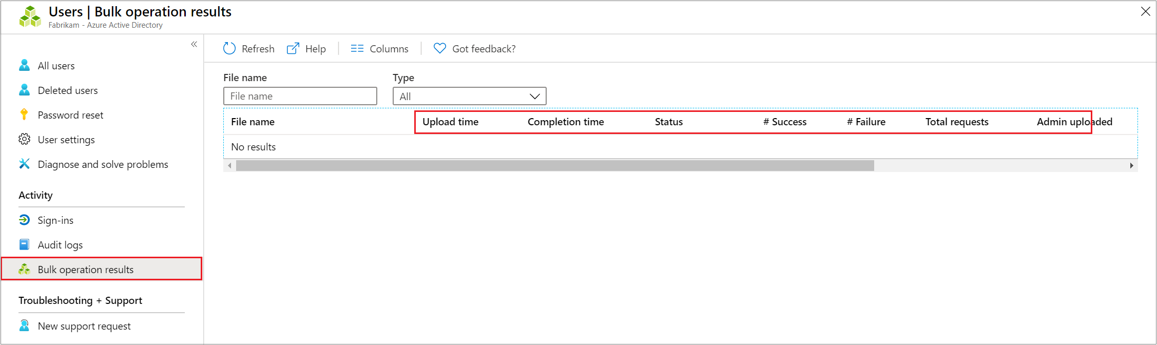Sort by Status column header

pos(668,122)
